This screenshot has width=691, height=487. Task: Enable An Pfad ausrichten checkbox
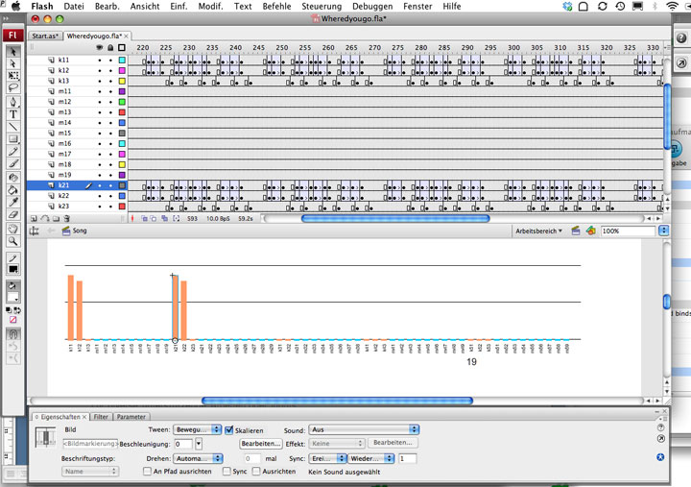click(x=147, y=472)
